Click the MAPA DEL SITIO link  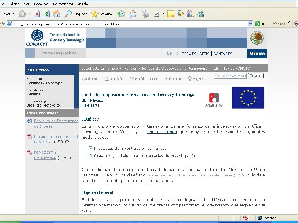pos(195,54)
